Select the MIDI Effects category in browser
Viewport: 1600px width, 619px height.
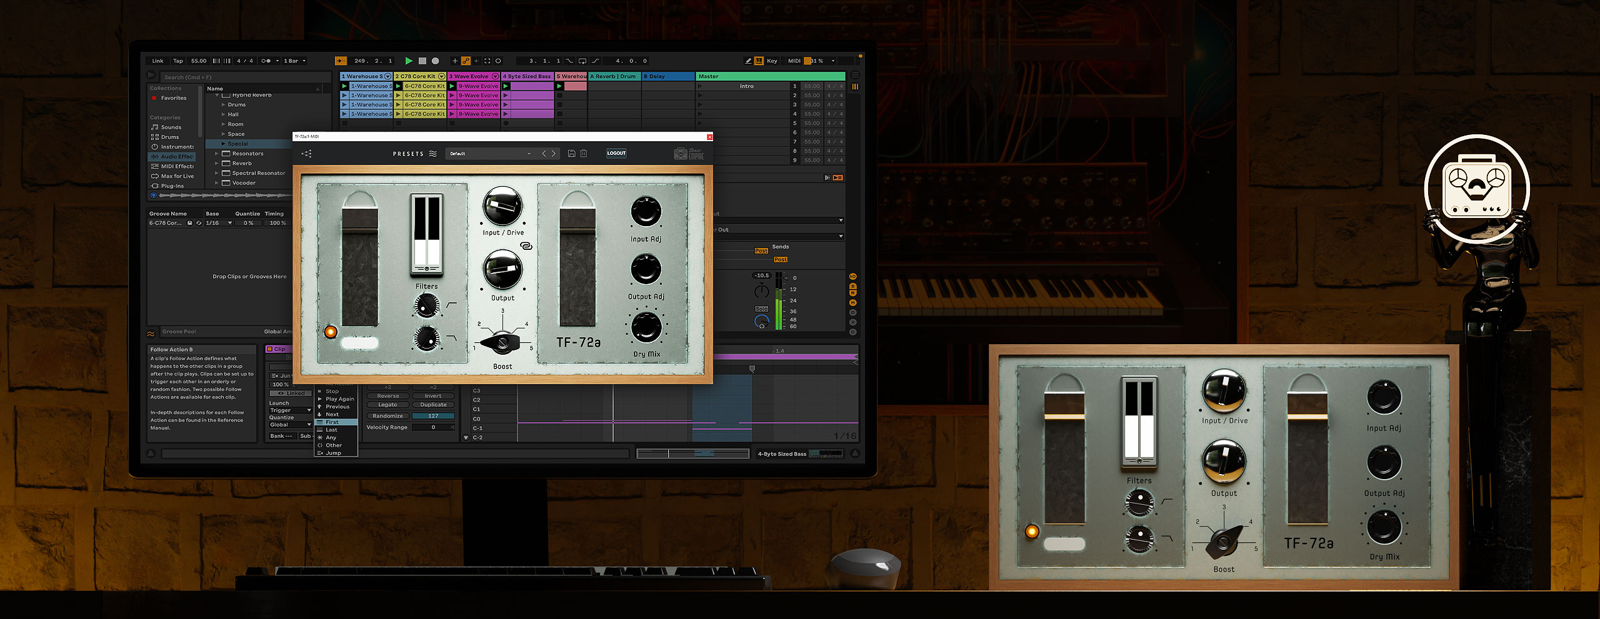pyautogui.click(x=172, y=166)
